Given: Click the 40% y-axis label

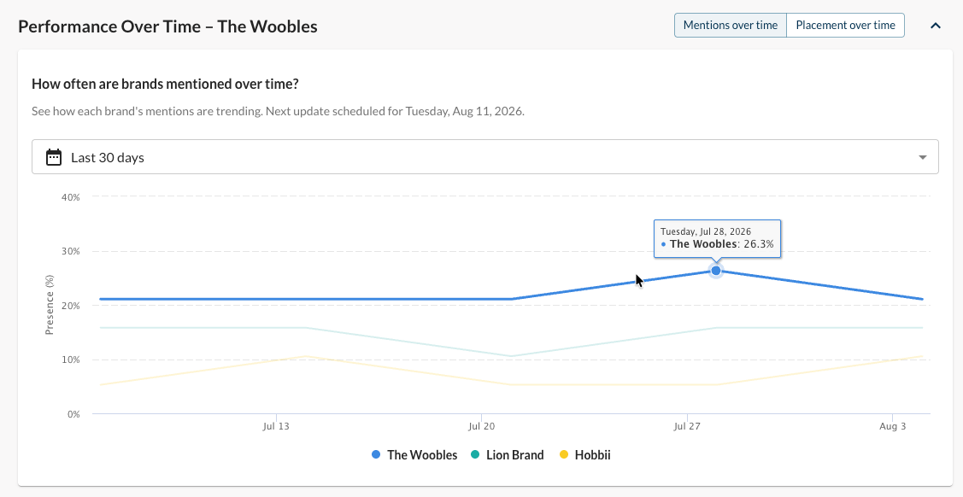Looking at the screenshot, I should coord(71,197).
